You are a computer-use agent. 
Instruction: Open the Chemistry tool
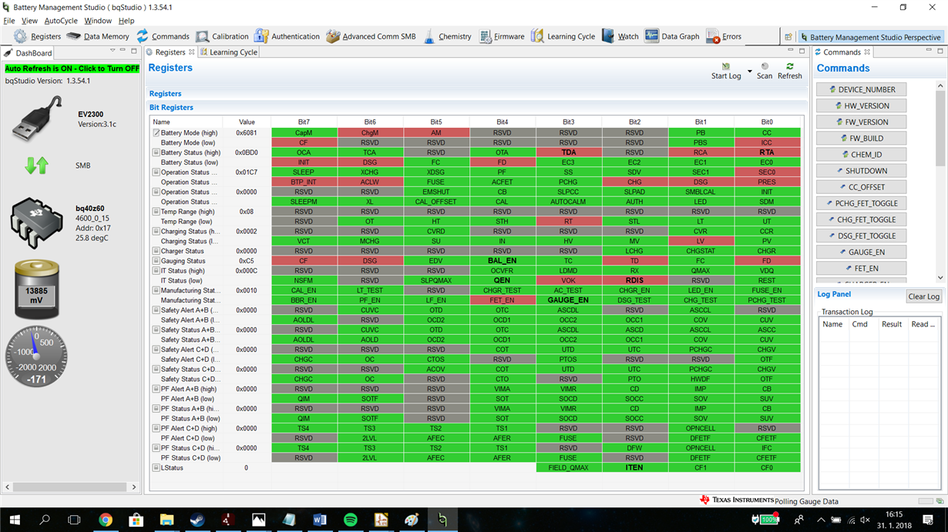[447, 36]
